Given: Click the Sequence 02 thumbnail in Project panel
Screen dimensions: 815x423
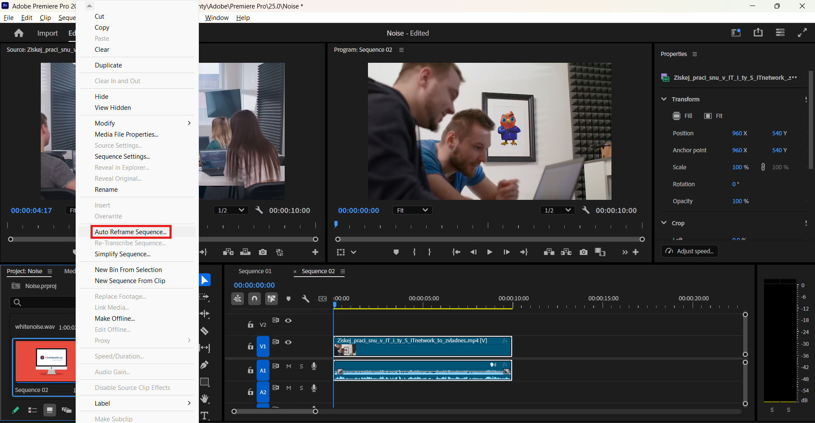Looking at the screenshot, I should pyautogui.click(x=44, y=362).
